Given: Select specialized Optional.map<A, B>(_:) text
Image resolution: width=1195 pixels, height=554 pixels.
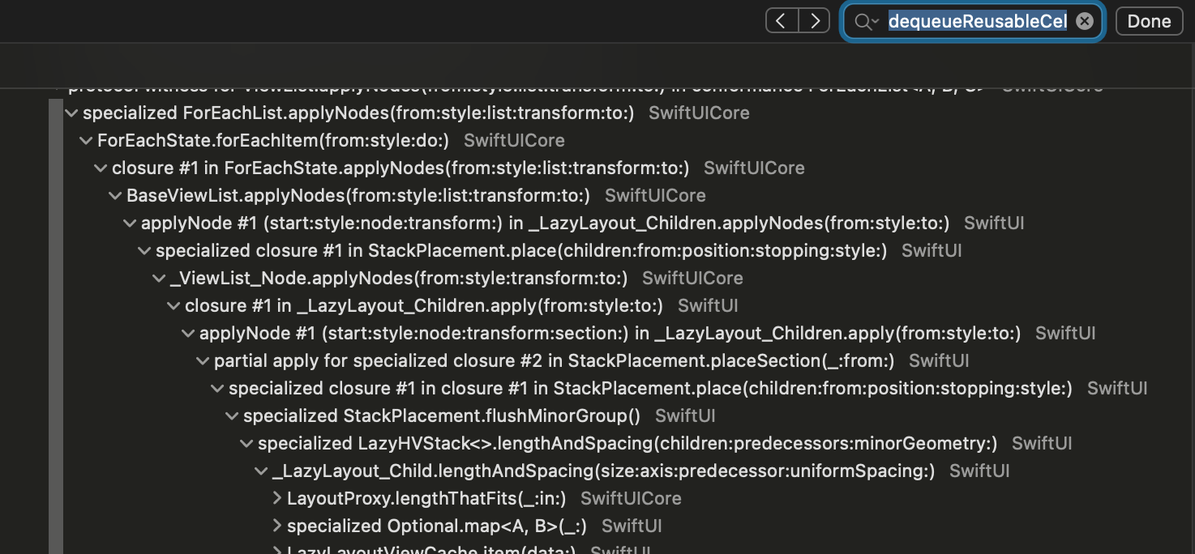Looking at the screenshot, I should pos(437,526).
